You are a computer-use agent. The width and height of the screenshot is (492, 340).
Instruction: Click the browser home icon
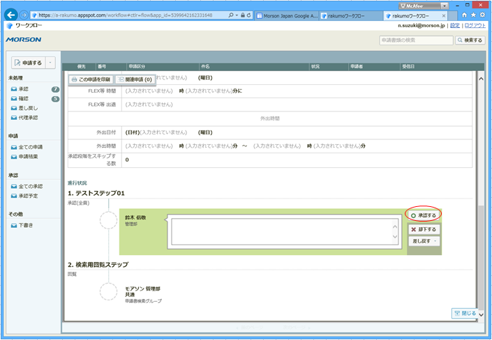pyautogui.click(x=464, y=15)
